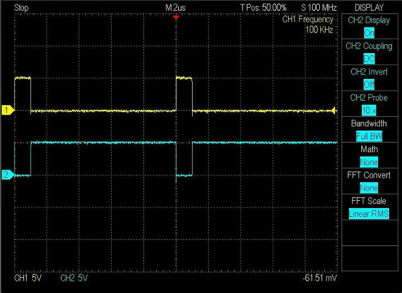Image resolution: width=402 pixels, height=293 pixels.
Task: Click the DISPLAY menu title
Action: point(369,7)
